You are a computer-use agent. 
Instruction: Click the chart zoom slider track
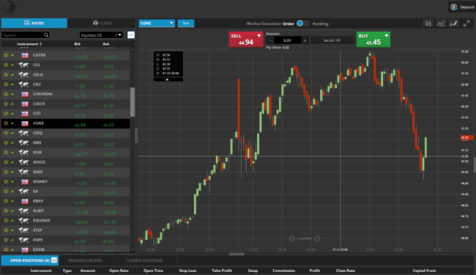point(305,238)
